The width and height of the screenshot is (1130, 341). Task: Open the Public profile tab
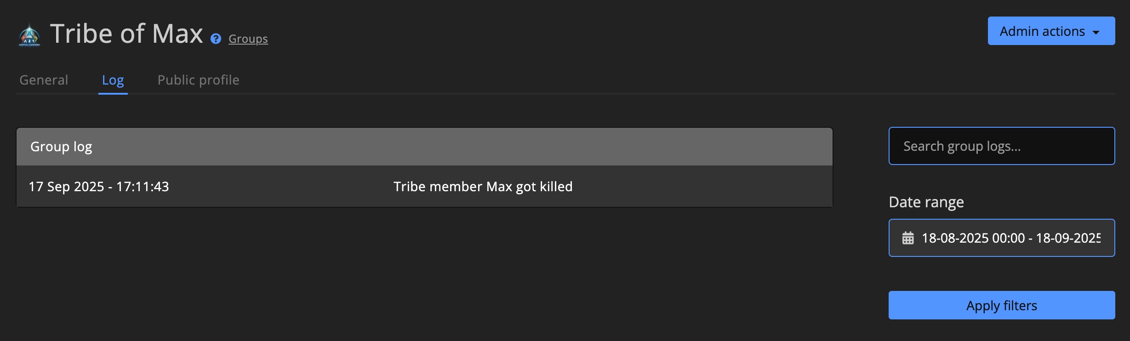[x=198, y=80]
